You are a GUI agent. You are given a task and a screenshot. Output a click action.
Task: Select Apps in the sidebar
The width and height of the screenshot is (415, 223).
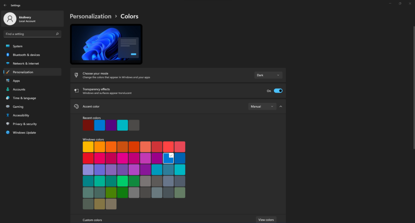[x=32, y=81]
